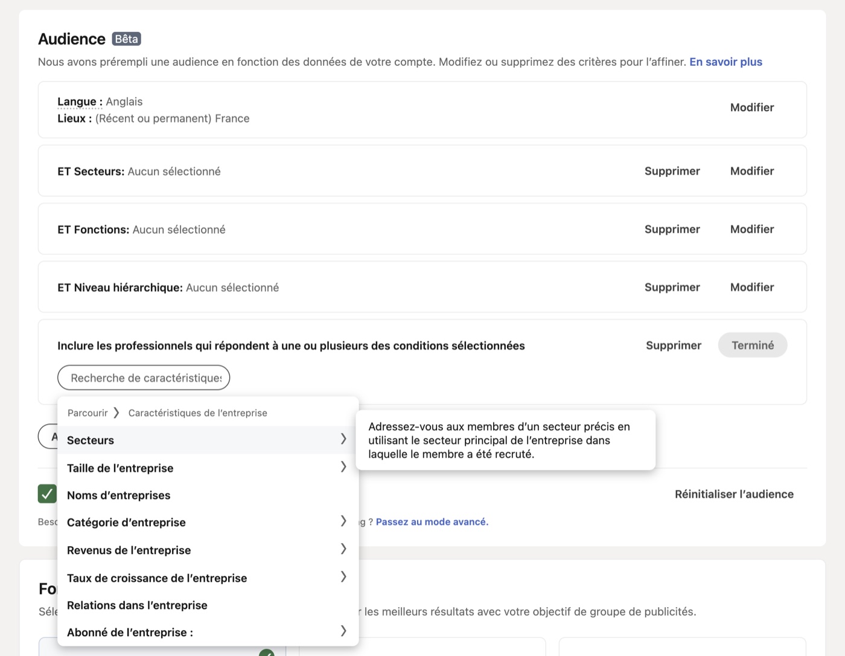Click the 'Caractéristiques de l'entreprise' breadcrumb
Image resolution: width=845 pixels, height=656 pixels.
coord(197,413)
